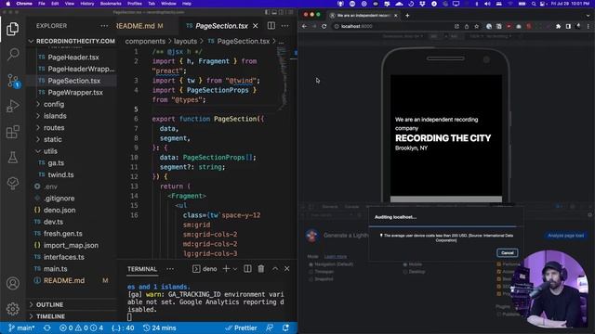
Task: Click layouts in the editor breadcrumb
Action: click(x=185, y=41)
